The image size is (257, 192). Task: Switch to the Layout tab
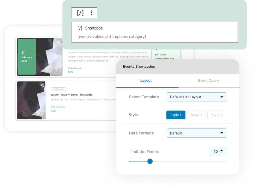[x=146, y=81]
